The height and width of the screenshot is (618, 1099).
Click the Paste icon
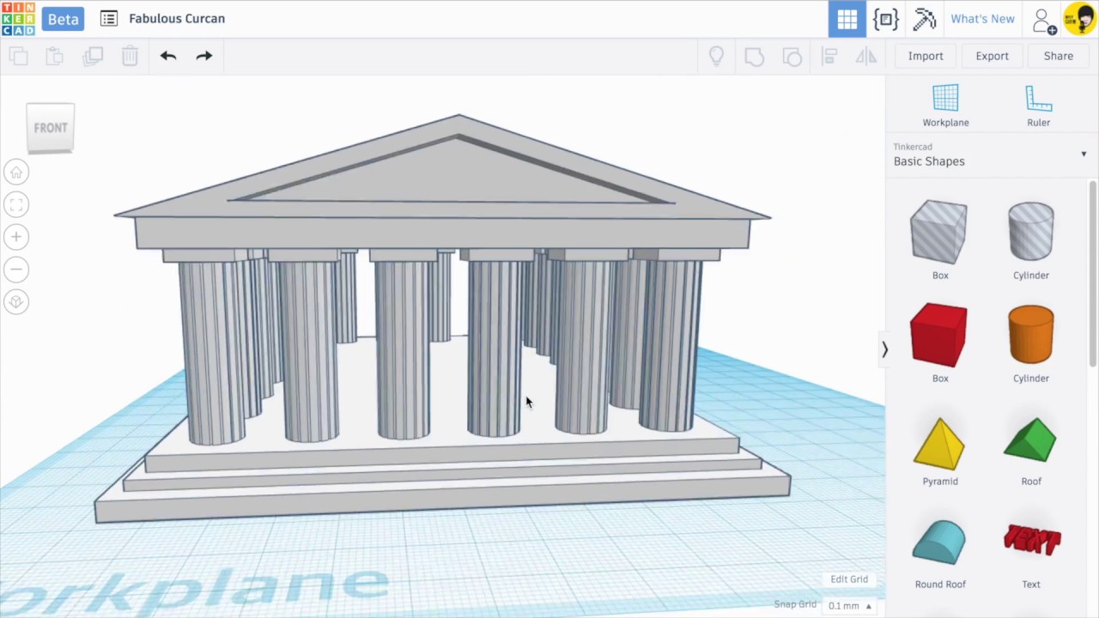54,57
